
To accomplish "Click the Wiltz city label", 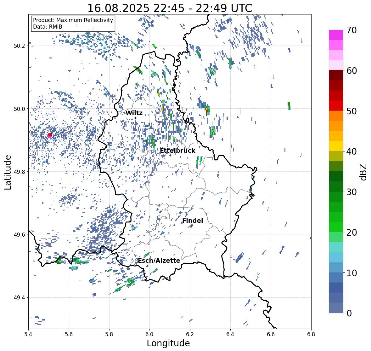I will pyautogui.click(x=134, y=113).
